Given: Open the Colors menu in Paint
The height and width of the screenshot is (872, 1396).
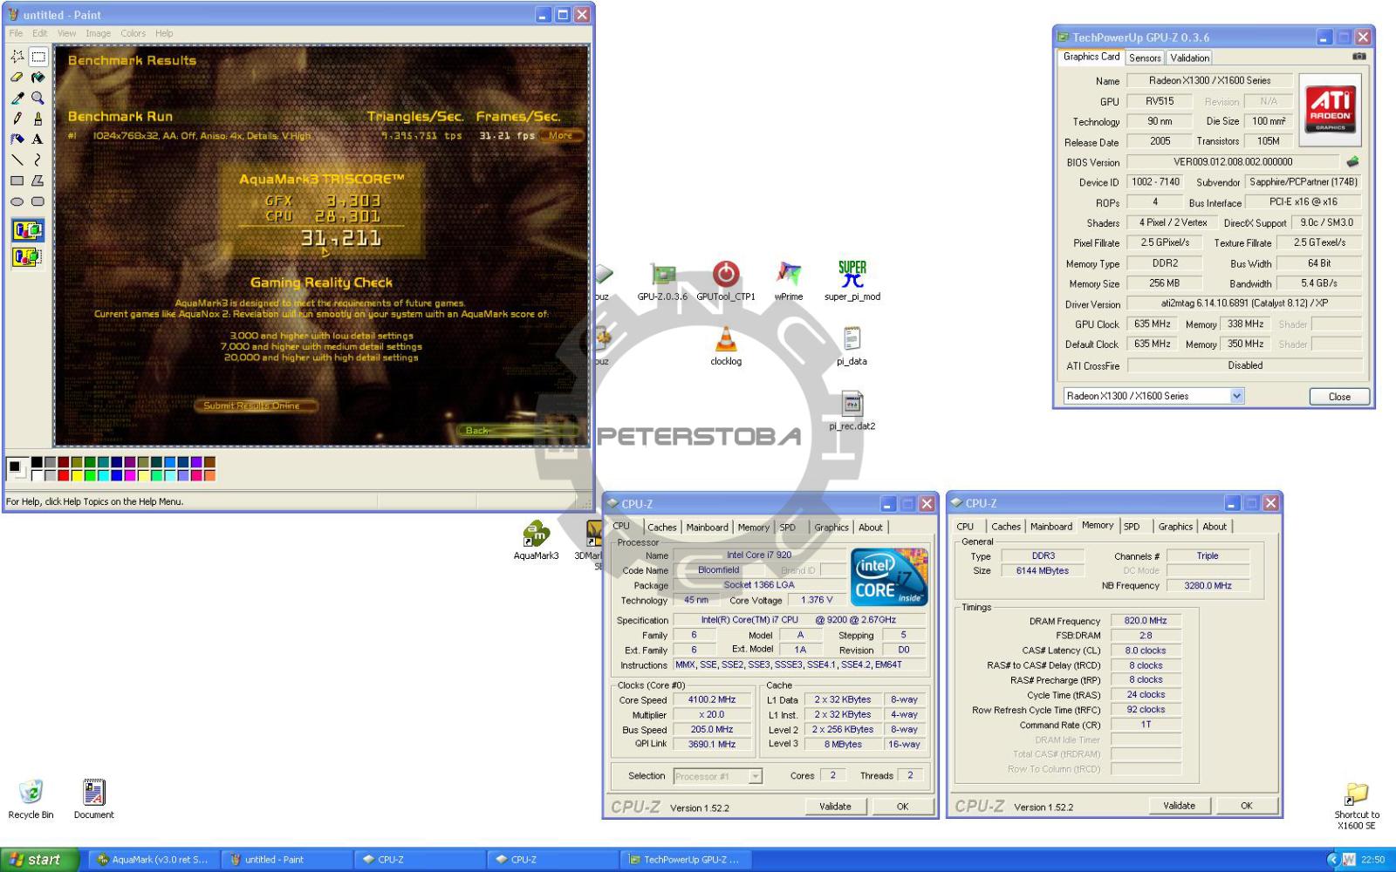Looking at the screenshot, I should pos(133,33).
